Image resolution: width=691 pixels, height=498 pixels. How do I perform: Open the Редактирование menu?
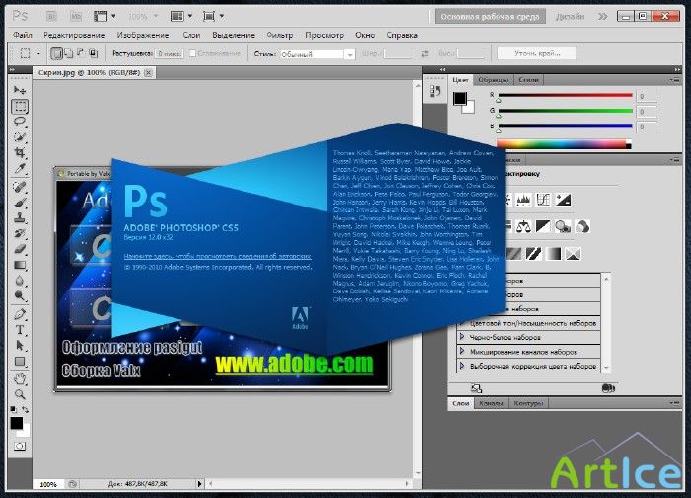pyautogui.click(x=74, y=35)
